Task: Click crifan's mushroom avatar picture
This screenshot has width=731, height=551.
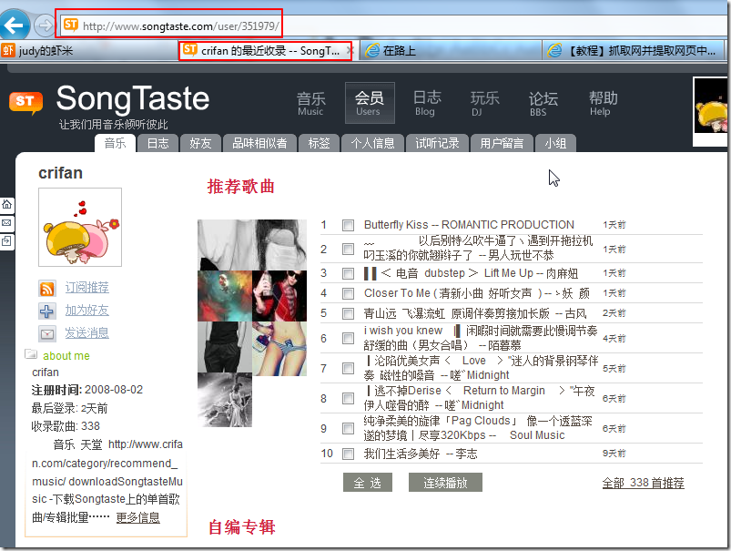Action: [80, 227]
